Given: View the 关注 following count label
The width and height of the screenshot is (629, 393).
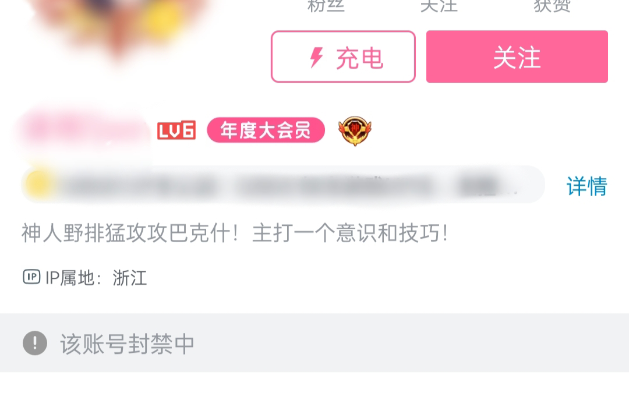Looking at the screenshot, I should coord(439,6).
